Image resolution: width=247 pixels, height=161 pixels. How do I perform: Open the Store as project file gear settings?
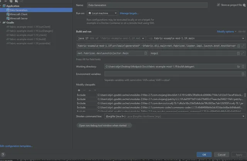(244, 5)
